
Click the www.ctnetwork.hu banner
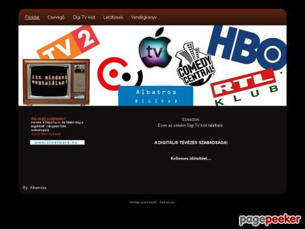pos(57,142)
